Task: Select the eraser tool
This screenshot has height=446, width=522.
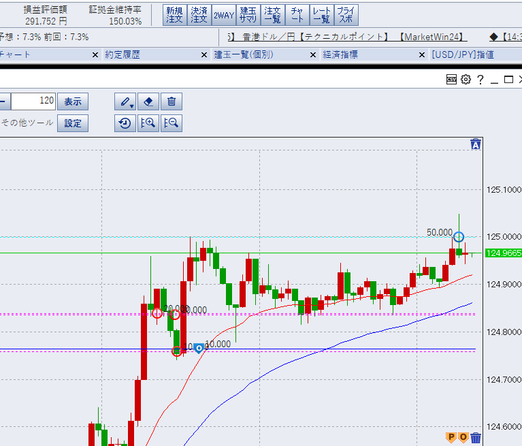Action: pyautogui.click(x=148, y=101)
